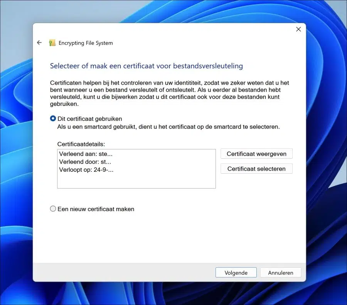
Task: Select 'Verleend door: st...' line
Action: point(85,162)
